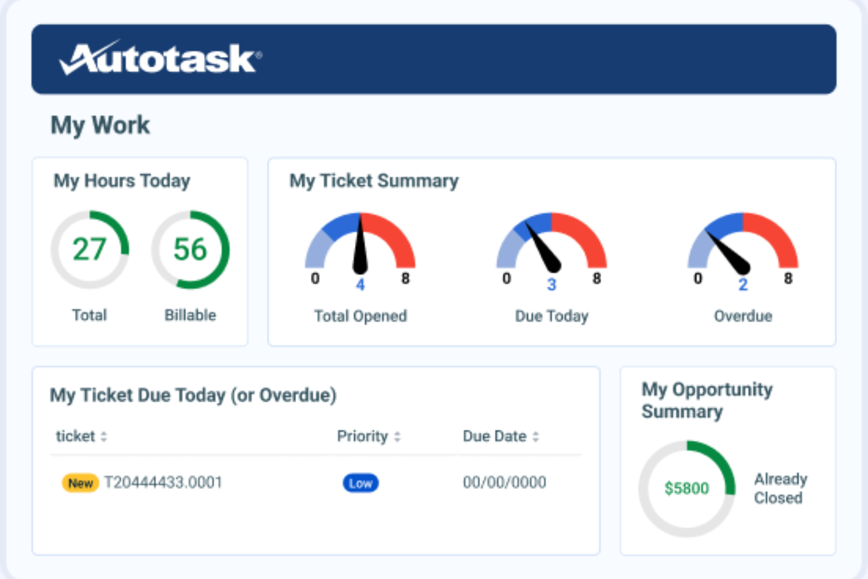Click the My Ticket Summary title
The image size is (868, 579).
click(x=374, y=181)
